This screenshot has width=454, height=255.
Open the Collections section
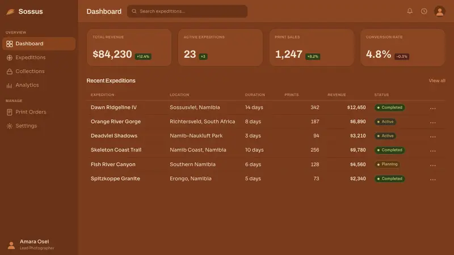[x=39, y=71]
